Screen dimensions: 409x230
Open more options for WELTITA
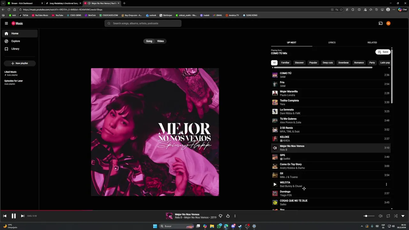pos(386,184)
